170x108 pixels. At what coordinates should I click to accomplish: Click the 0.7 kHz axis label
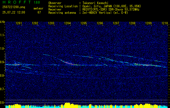tap(2, 89)
